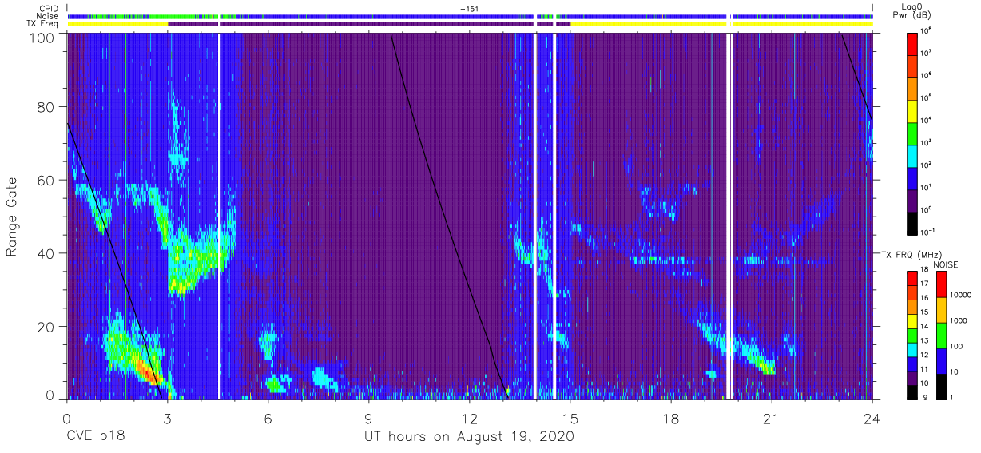Click the x-axis hour label "24"

coord(872,417)
